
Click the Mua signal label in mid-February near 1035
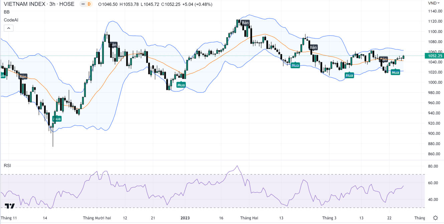(295, 65)
